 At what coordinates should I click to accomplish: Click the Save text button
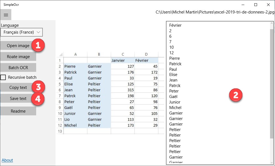[x=18, y=99]
